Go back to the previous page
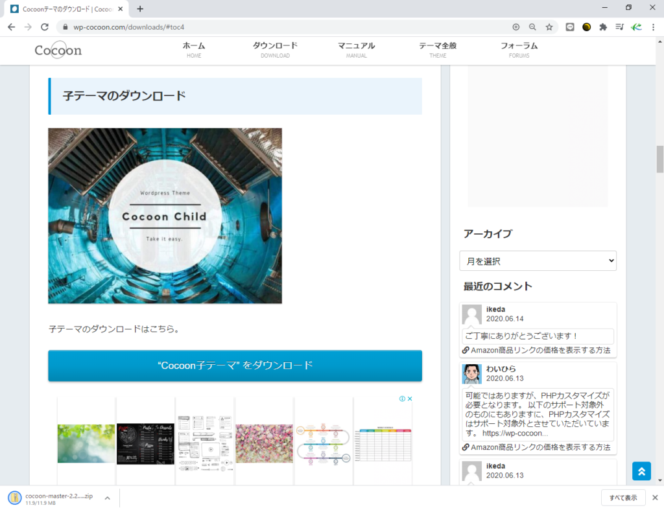This screenshot has width=664, height=510. point(12,27)
